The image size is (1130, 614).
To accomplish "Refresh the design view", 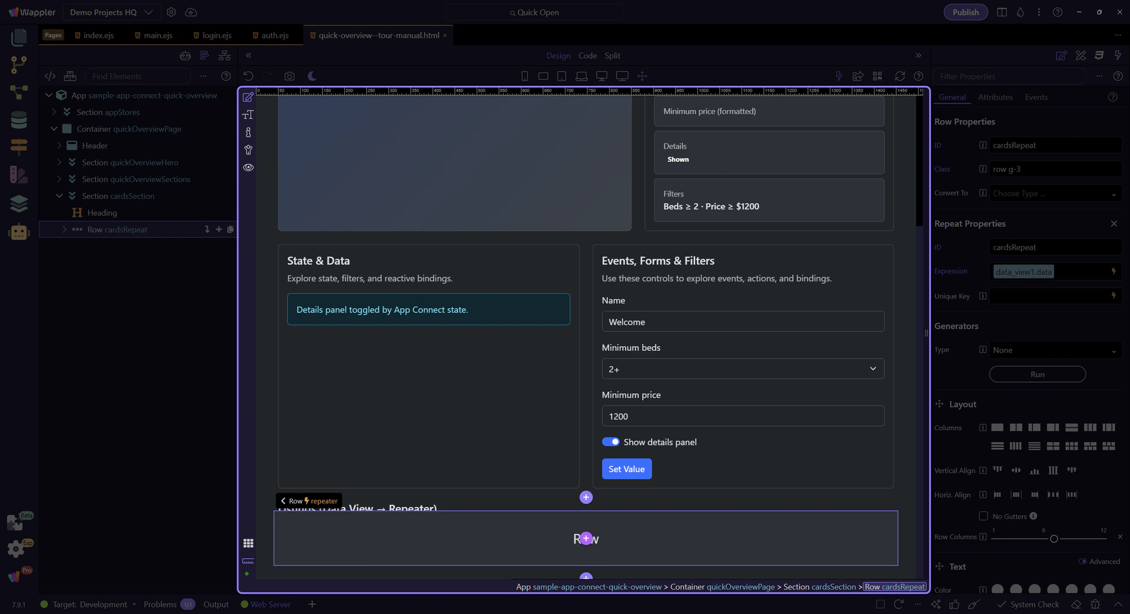I will tap(899, 76).
